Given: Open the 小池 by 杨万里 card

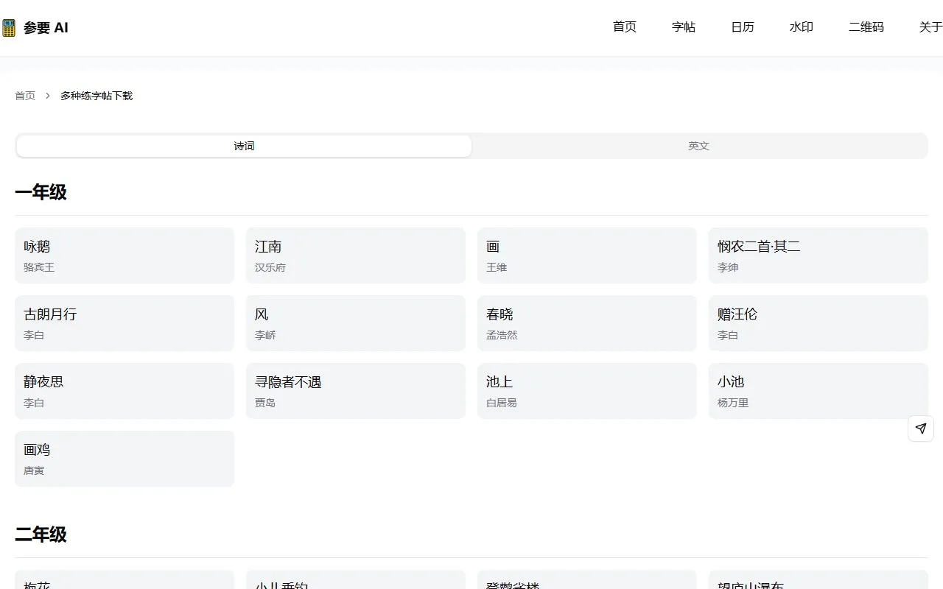Looking at the screenshot, I should (x=818, y=391).
